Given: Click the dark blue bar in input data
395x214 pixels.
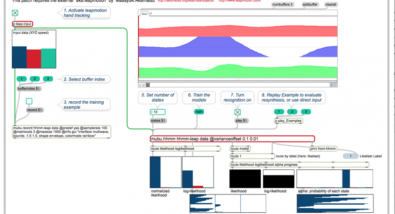Looking at the screenshot, I should point(19,57).
